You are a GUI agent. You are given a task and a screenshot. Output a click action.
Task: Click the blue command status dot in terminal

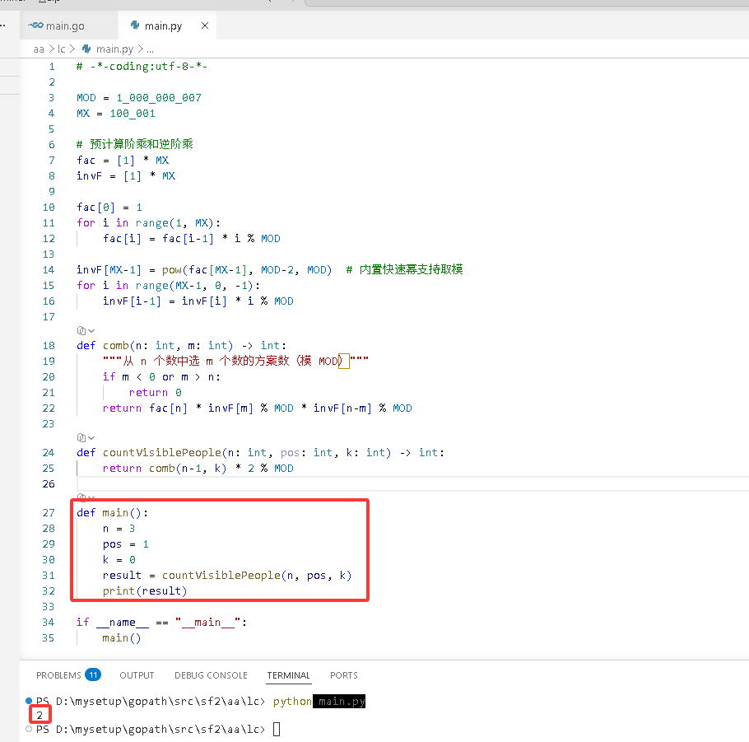[29, 701]
